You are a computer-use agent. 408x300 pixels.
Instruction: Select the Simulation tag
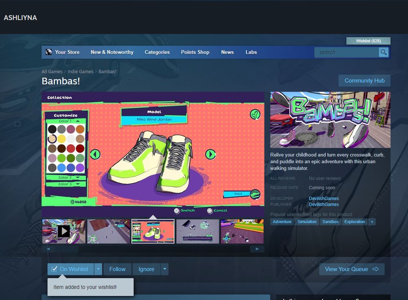(307, 222)
